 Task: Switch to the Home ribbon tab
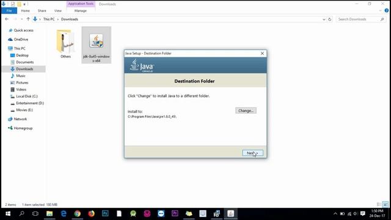coord(25,11)
